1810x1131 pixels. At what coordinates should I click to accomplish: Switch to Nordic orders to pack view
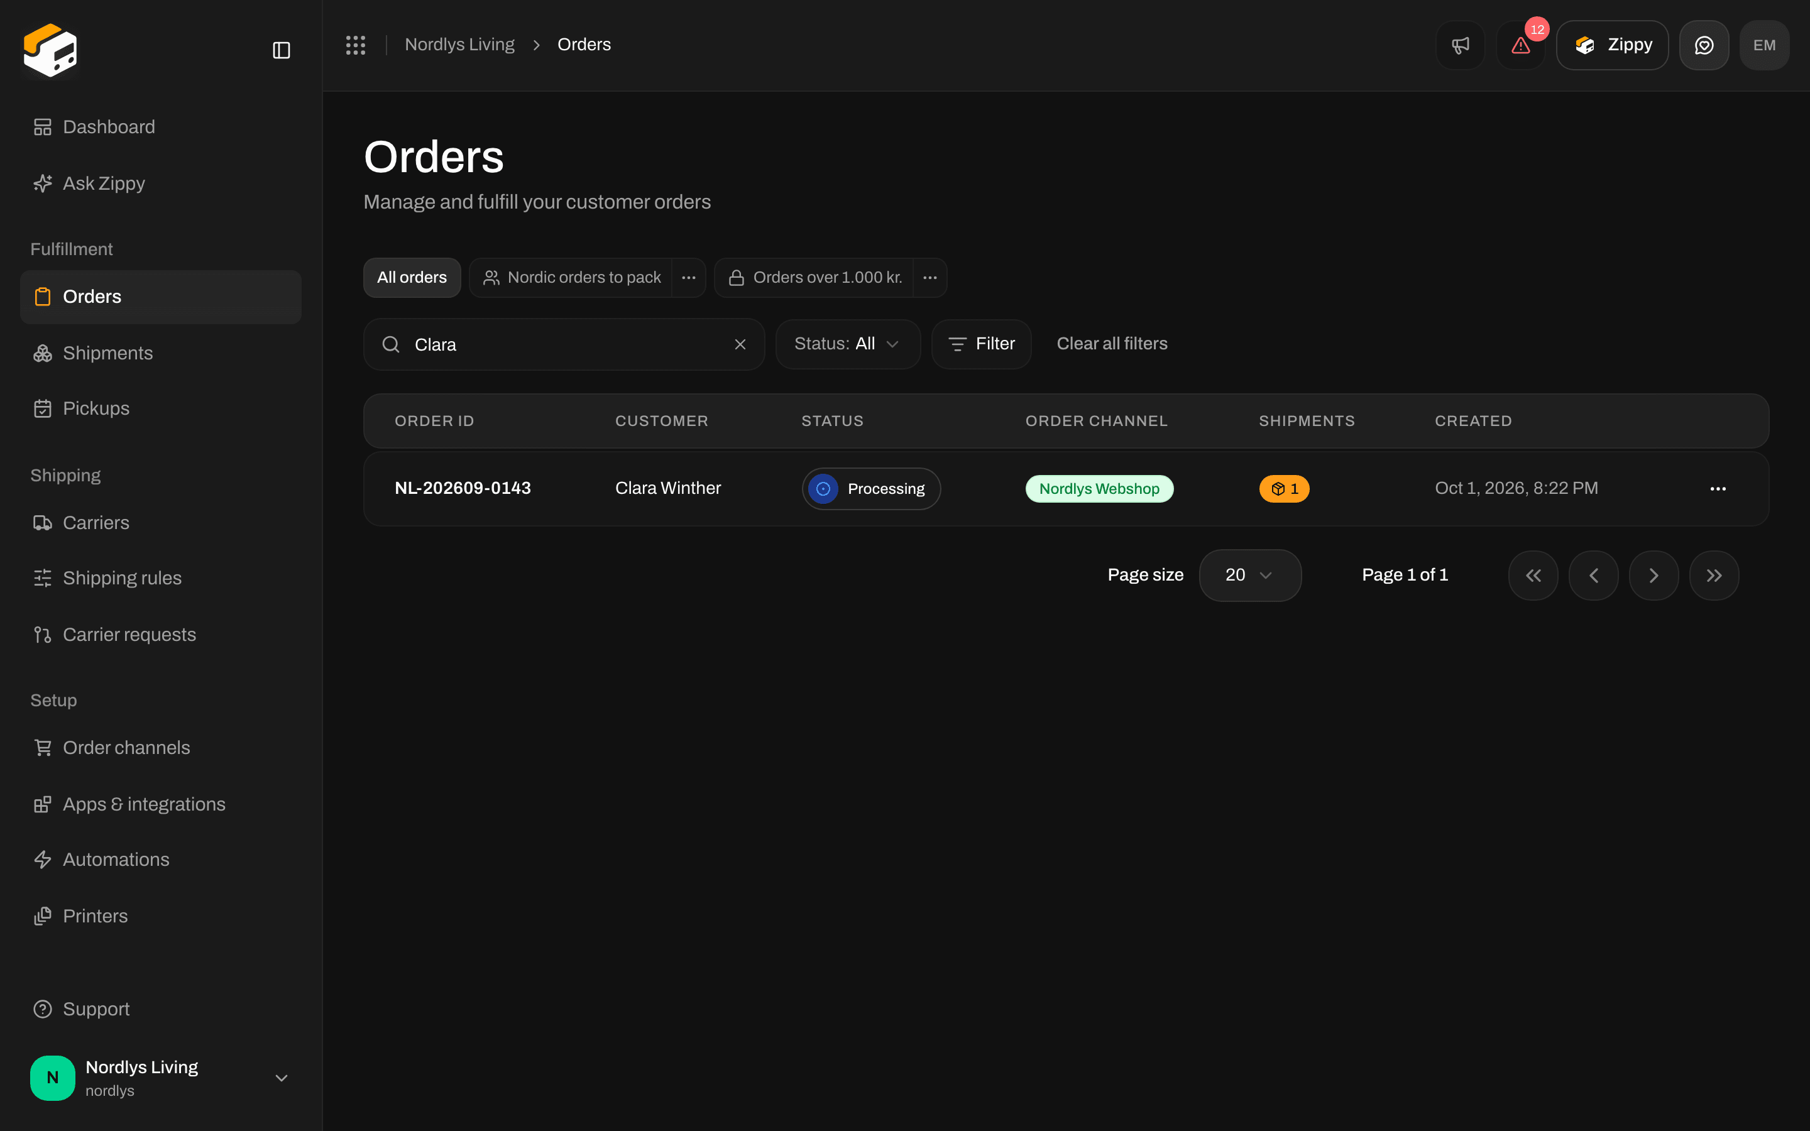(x=572, y=278)
